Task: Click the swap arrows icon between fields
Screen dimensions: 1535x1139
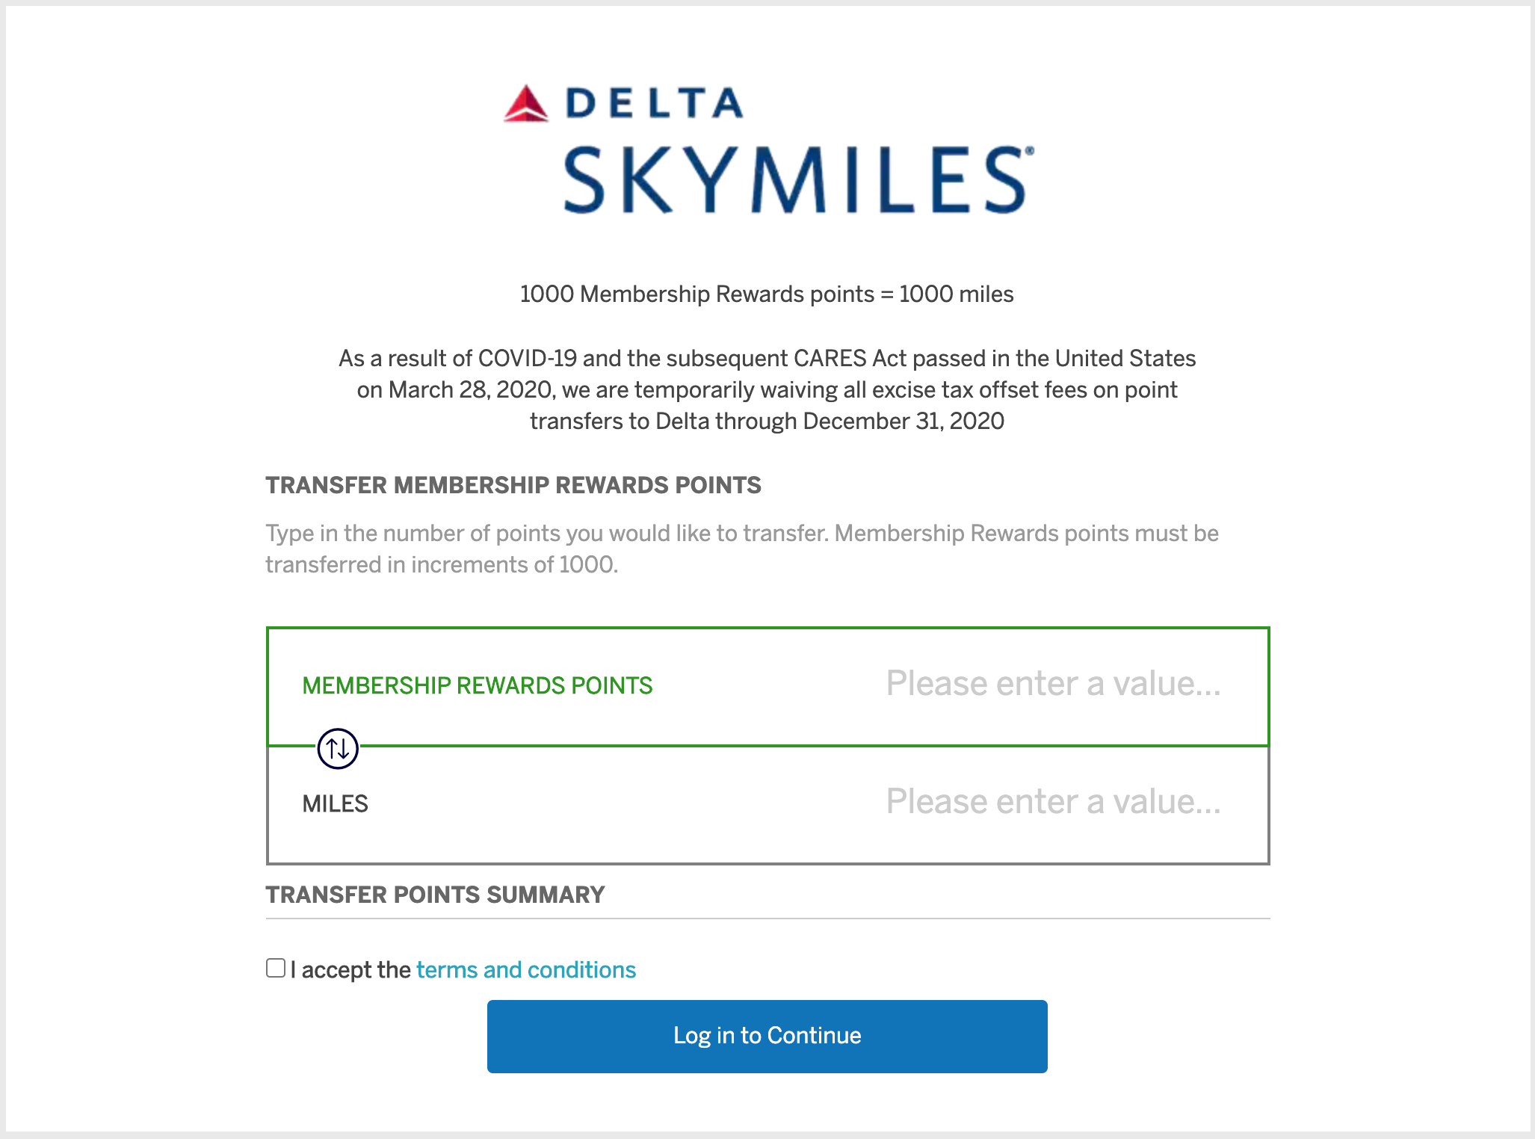Action: 338,748
